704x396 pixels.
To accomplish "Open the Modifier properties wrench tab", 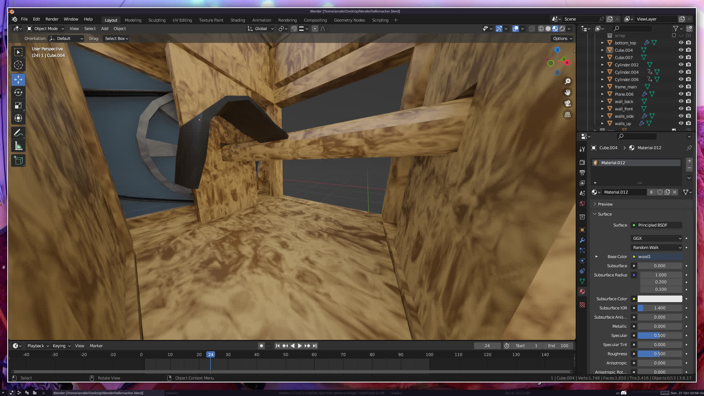I will 582,240.
